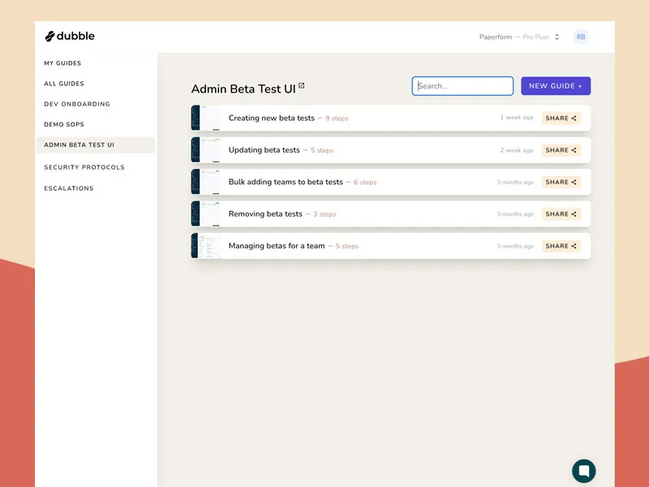Select Dev Onboarding collection
Image resolution: width=649 pixels, height=487 pixels.
(x=77, y=104)
